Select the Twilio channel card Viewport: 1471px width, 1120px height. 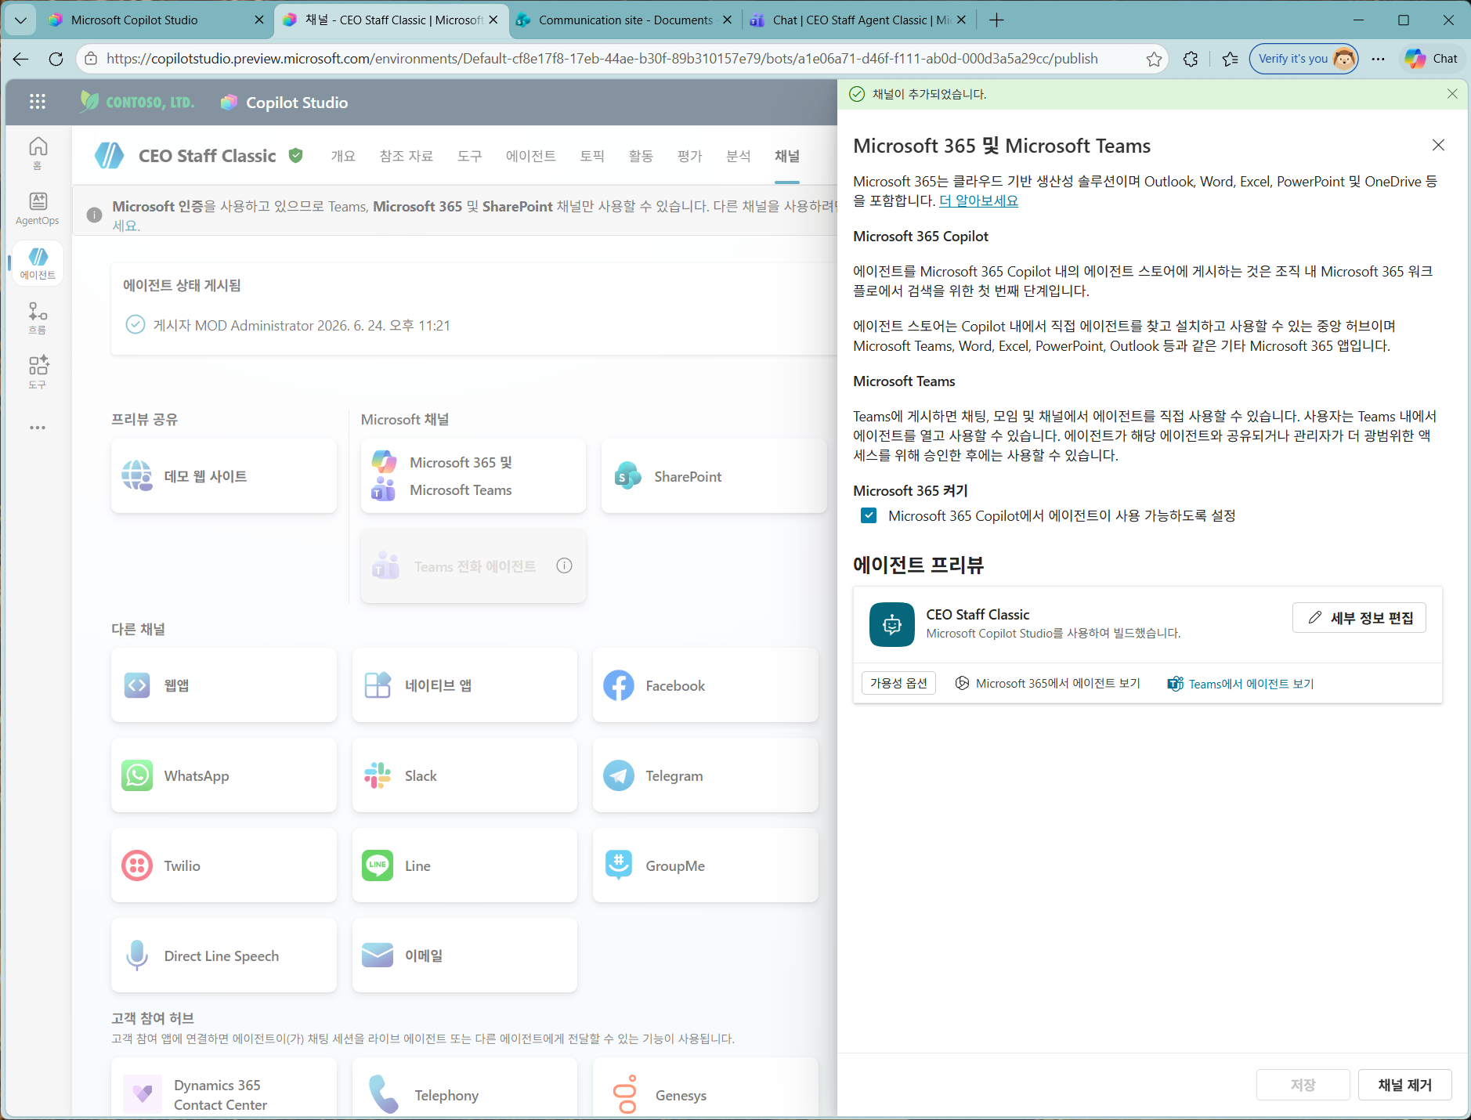tap(224, 865)
